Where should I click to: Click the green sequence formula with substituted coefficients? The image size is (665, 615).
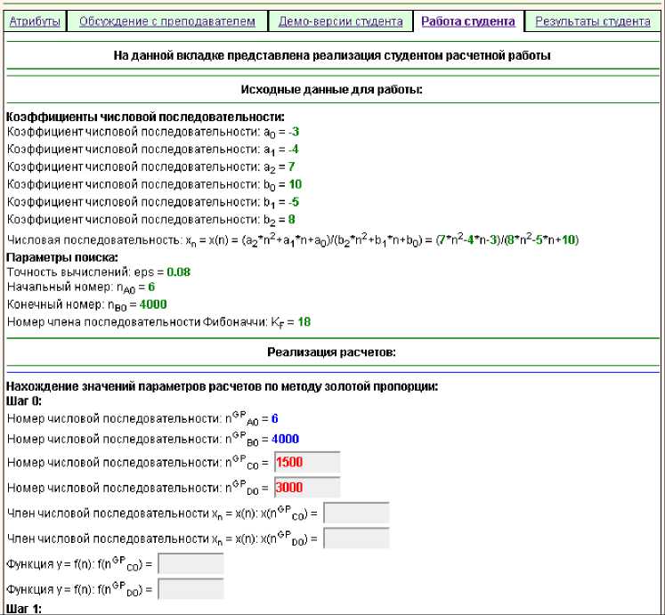click(x=509, y=240)
